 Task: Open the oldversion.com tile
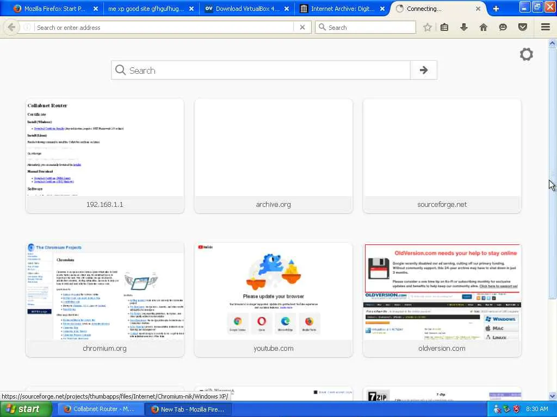coord(442,300)
